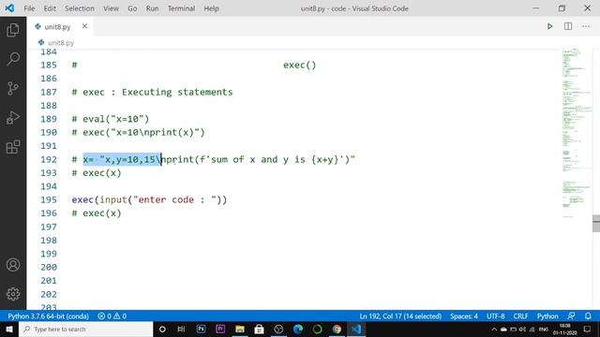The image size is (600, 337).
Task: Click the '# eval("x=10")' comment line
Action: click(x=111, y=119)
